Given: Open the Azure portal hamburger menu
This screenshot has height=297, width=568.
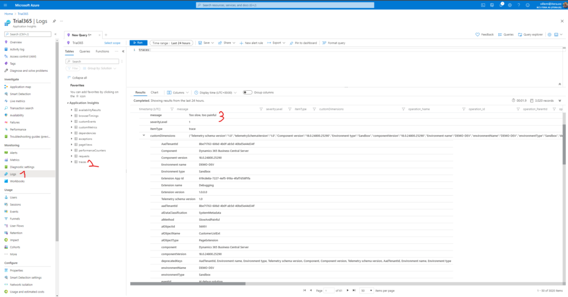Looking at the screenshot, I should 5,5.
